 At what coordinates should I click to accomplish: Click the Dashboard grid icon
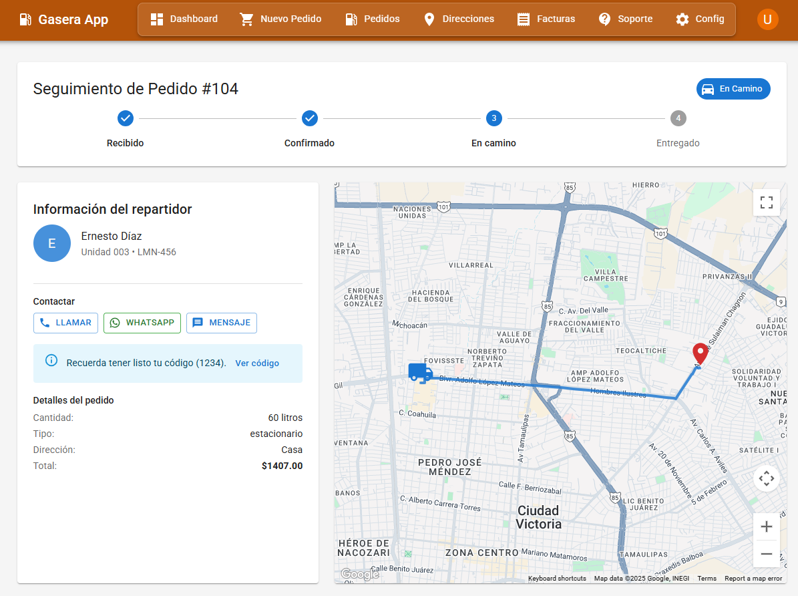[157, 19]
